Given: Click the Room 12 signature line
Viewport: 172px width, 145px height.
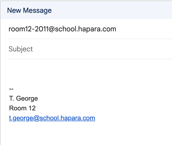Looking at the screenshot, I should (x=22, y=108).
